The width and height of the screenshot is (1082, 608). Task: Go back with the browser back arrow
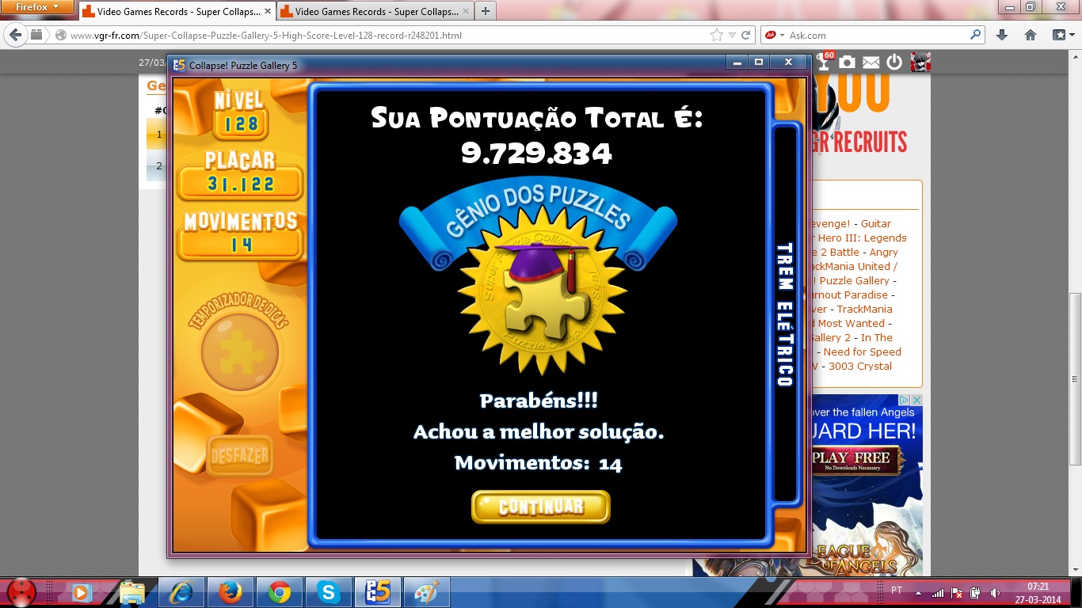(x=15, y=35)
